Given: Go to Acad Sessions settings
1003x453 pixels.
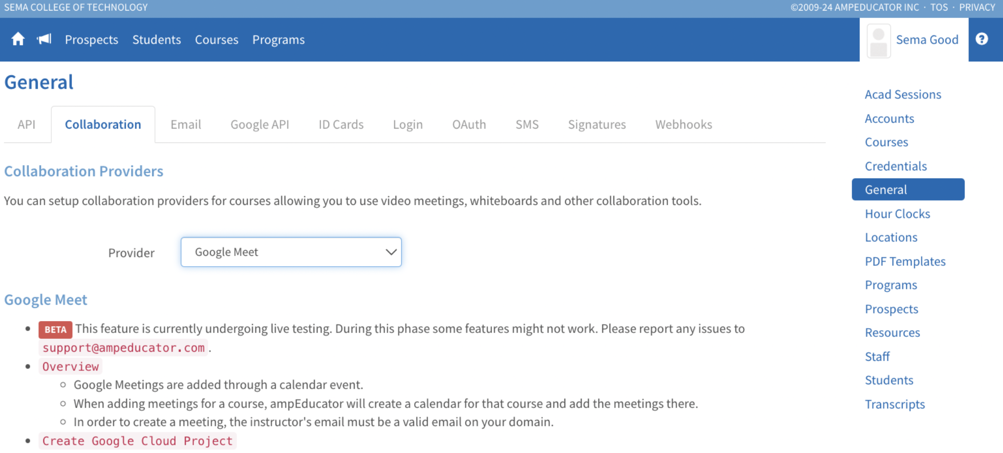Looking at the screenshot, I should coord(903,95).
